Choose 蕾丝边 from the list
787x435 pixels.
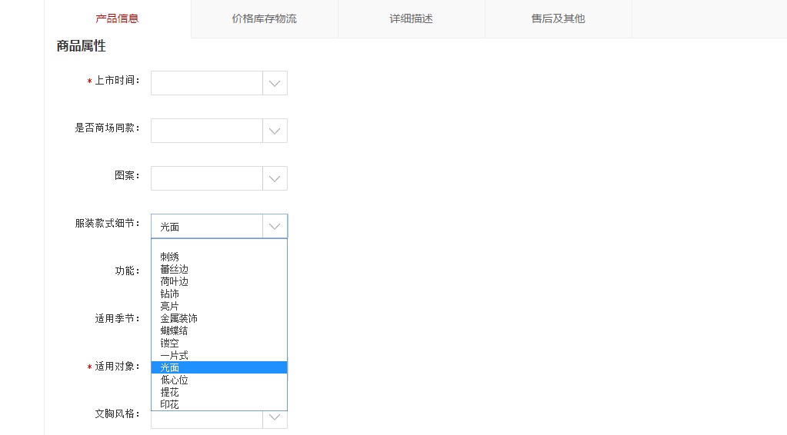[x=219, y=269]
